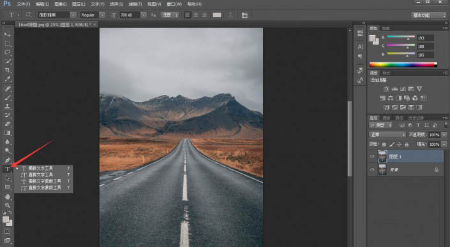
Task: Select the Gradient tool
Action: pyautogui.click(x=8, y=133)
